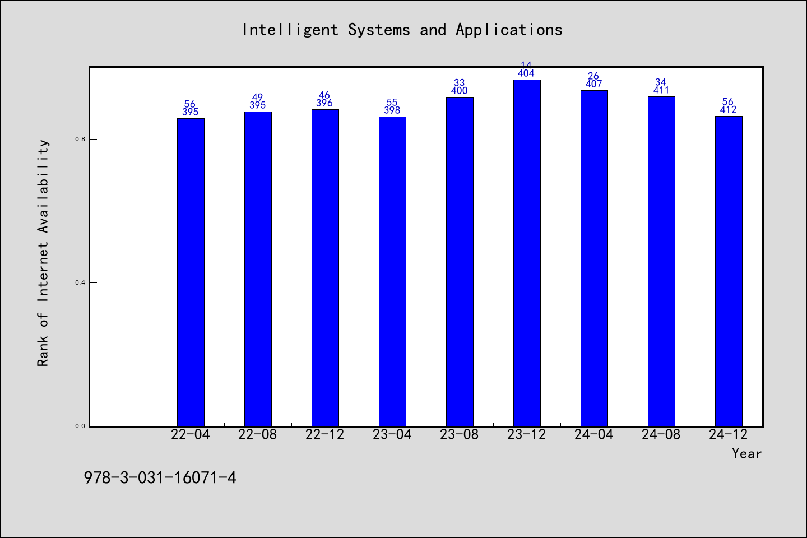
Task: Select the 22-12 bar
Action: [x=325, y=268]
